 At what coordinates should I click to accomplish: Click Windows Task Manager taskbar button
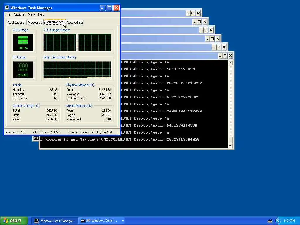[x=54, y=221]
